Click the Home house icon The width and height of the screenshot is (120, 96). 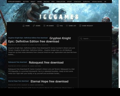tap(23, 26)
